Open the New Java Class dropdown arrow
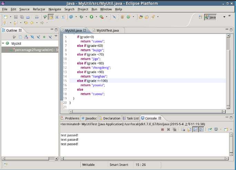Viewport: 236px width, 170px height. point(133,17)
